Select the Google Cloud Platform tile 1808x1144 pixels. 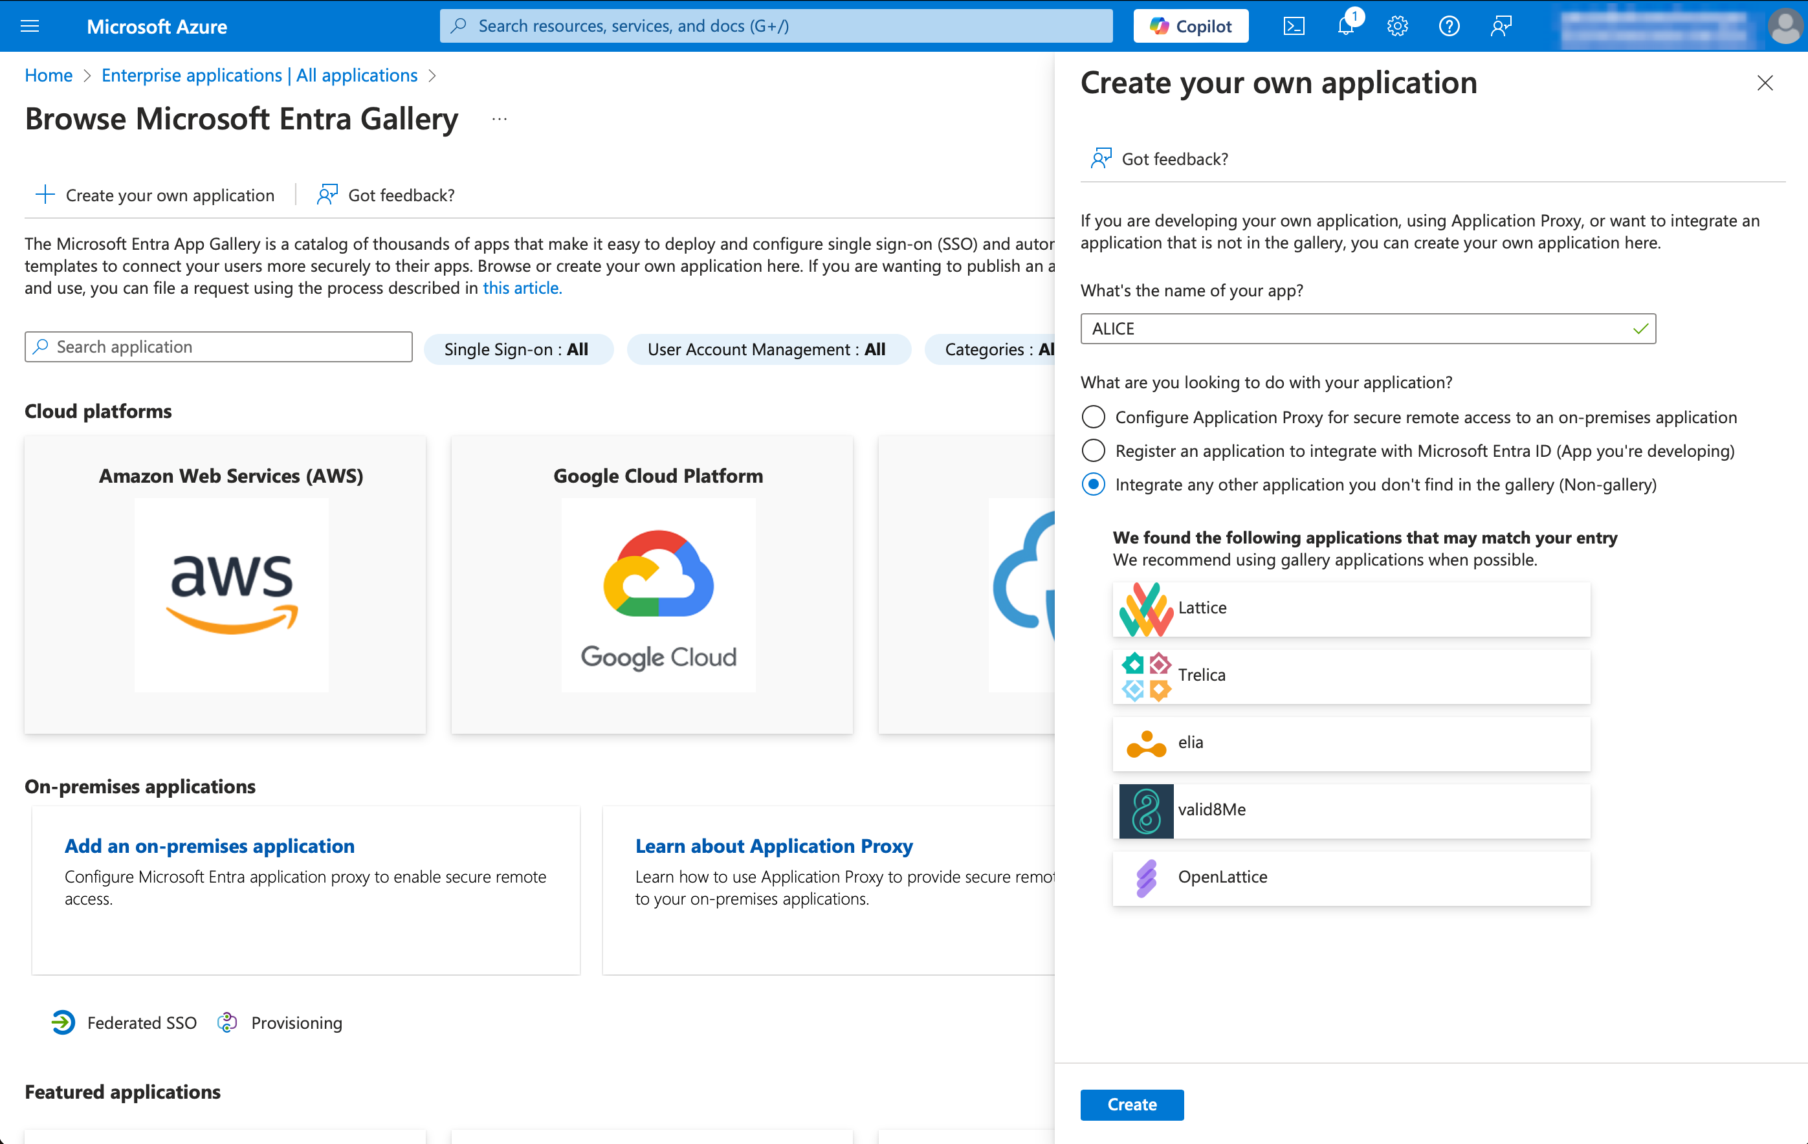point(652,584)
